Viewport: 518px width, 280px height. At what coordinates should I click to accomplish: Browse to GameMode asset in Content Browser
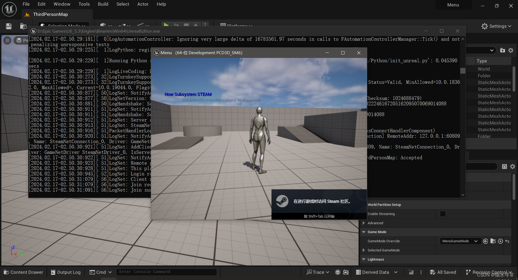click(493, 241)
